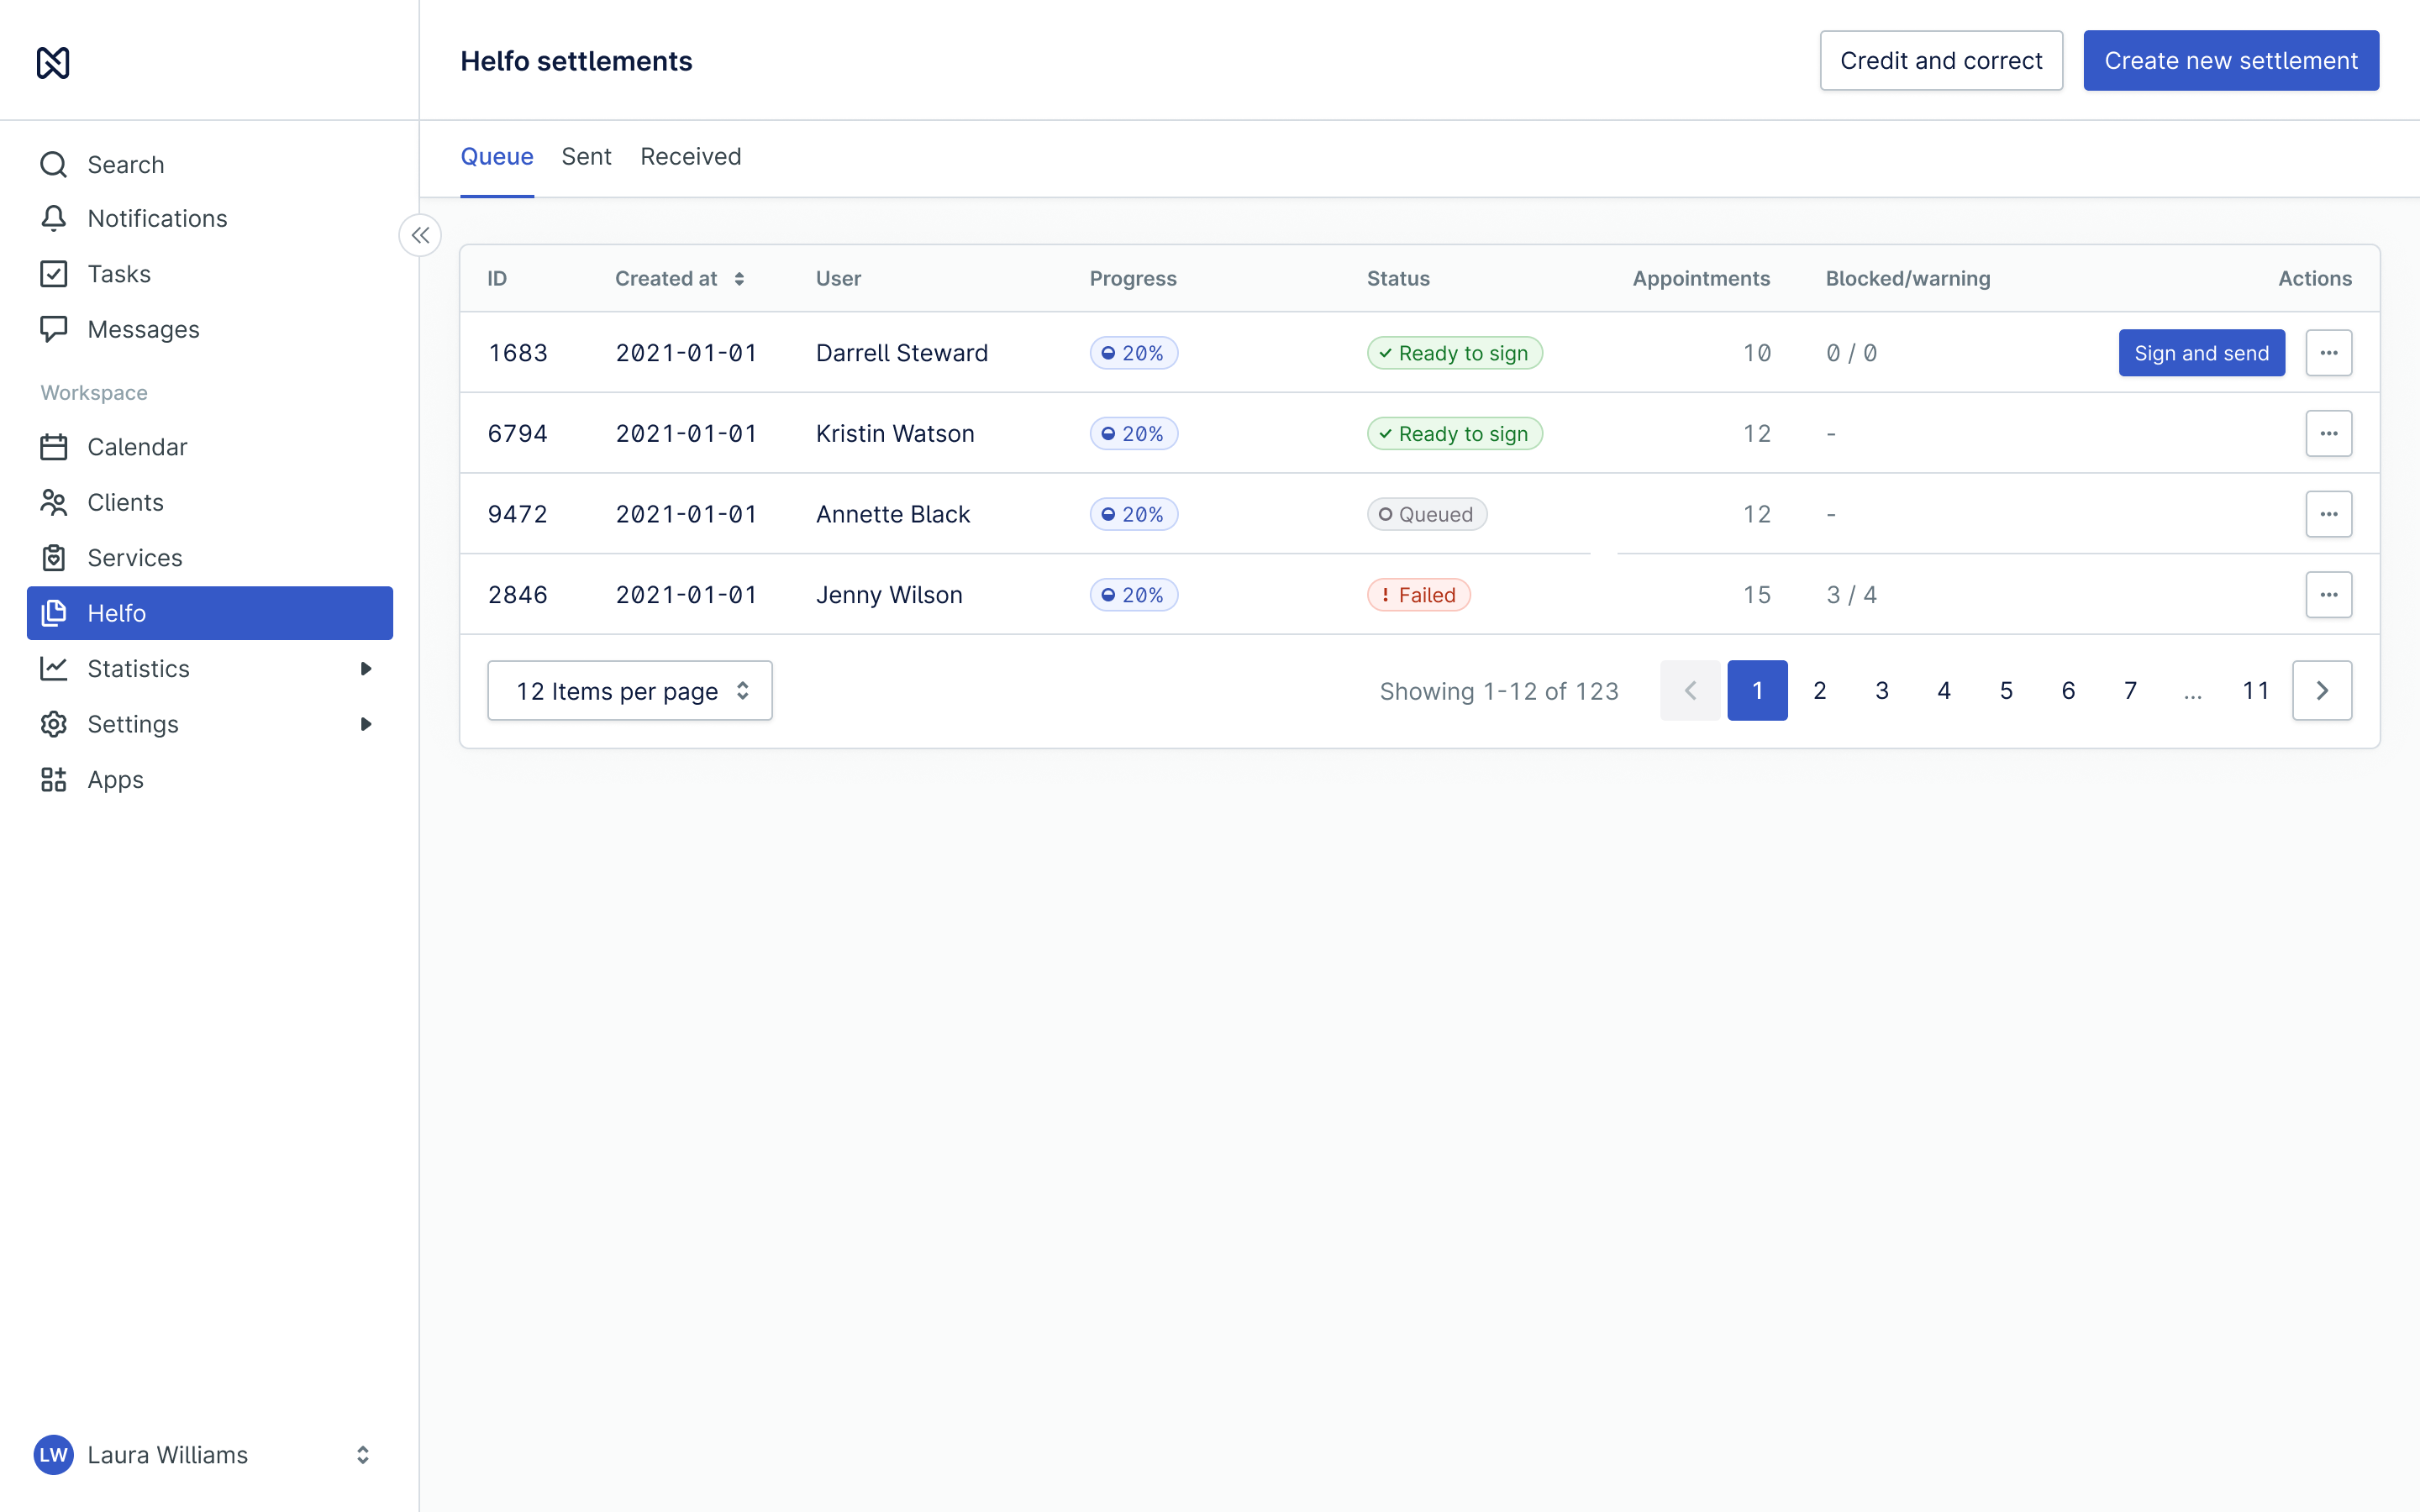
Task: Go to next page with the arrow
Action: (x=2322, y=691)
